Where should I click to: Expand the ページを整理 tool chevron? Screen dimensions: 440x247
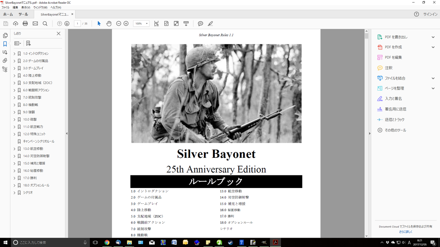pyautogui.click(x=433, y=89)
